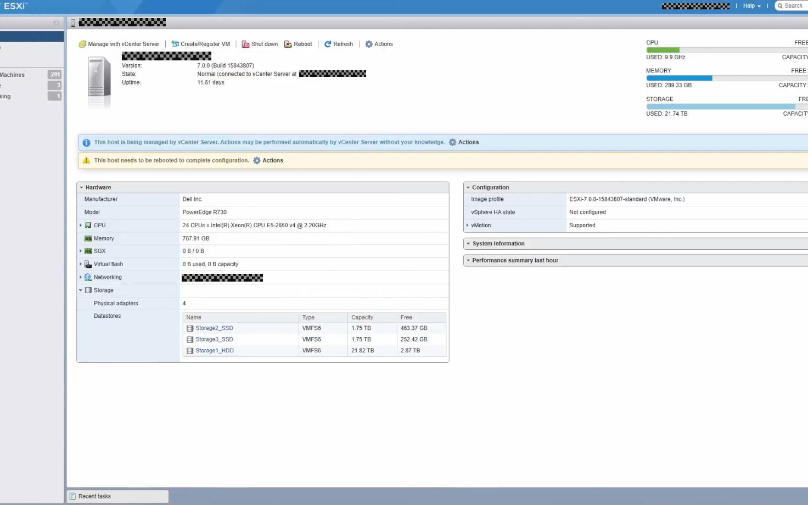Click the 767.91 GB memory value
This screenshot has width=808, height=505.
tap(195, 238)
